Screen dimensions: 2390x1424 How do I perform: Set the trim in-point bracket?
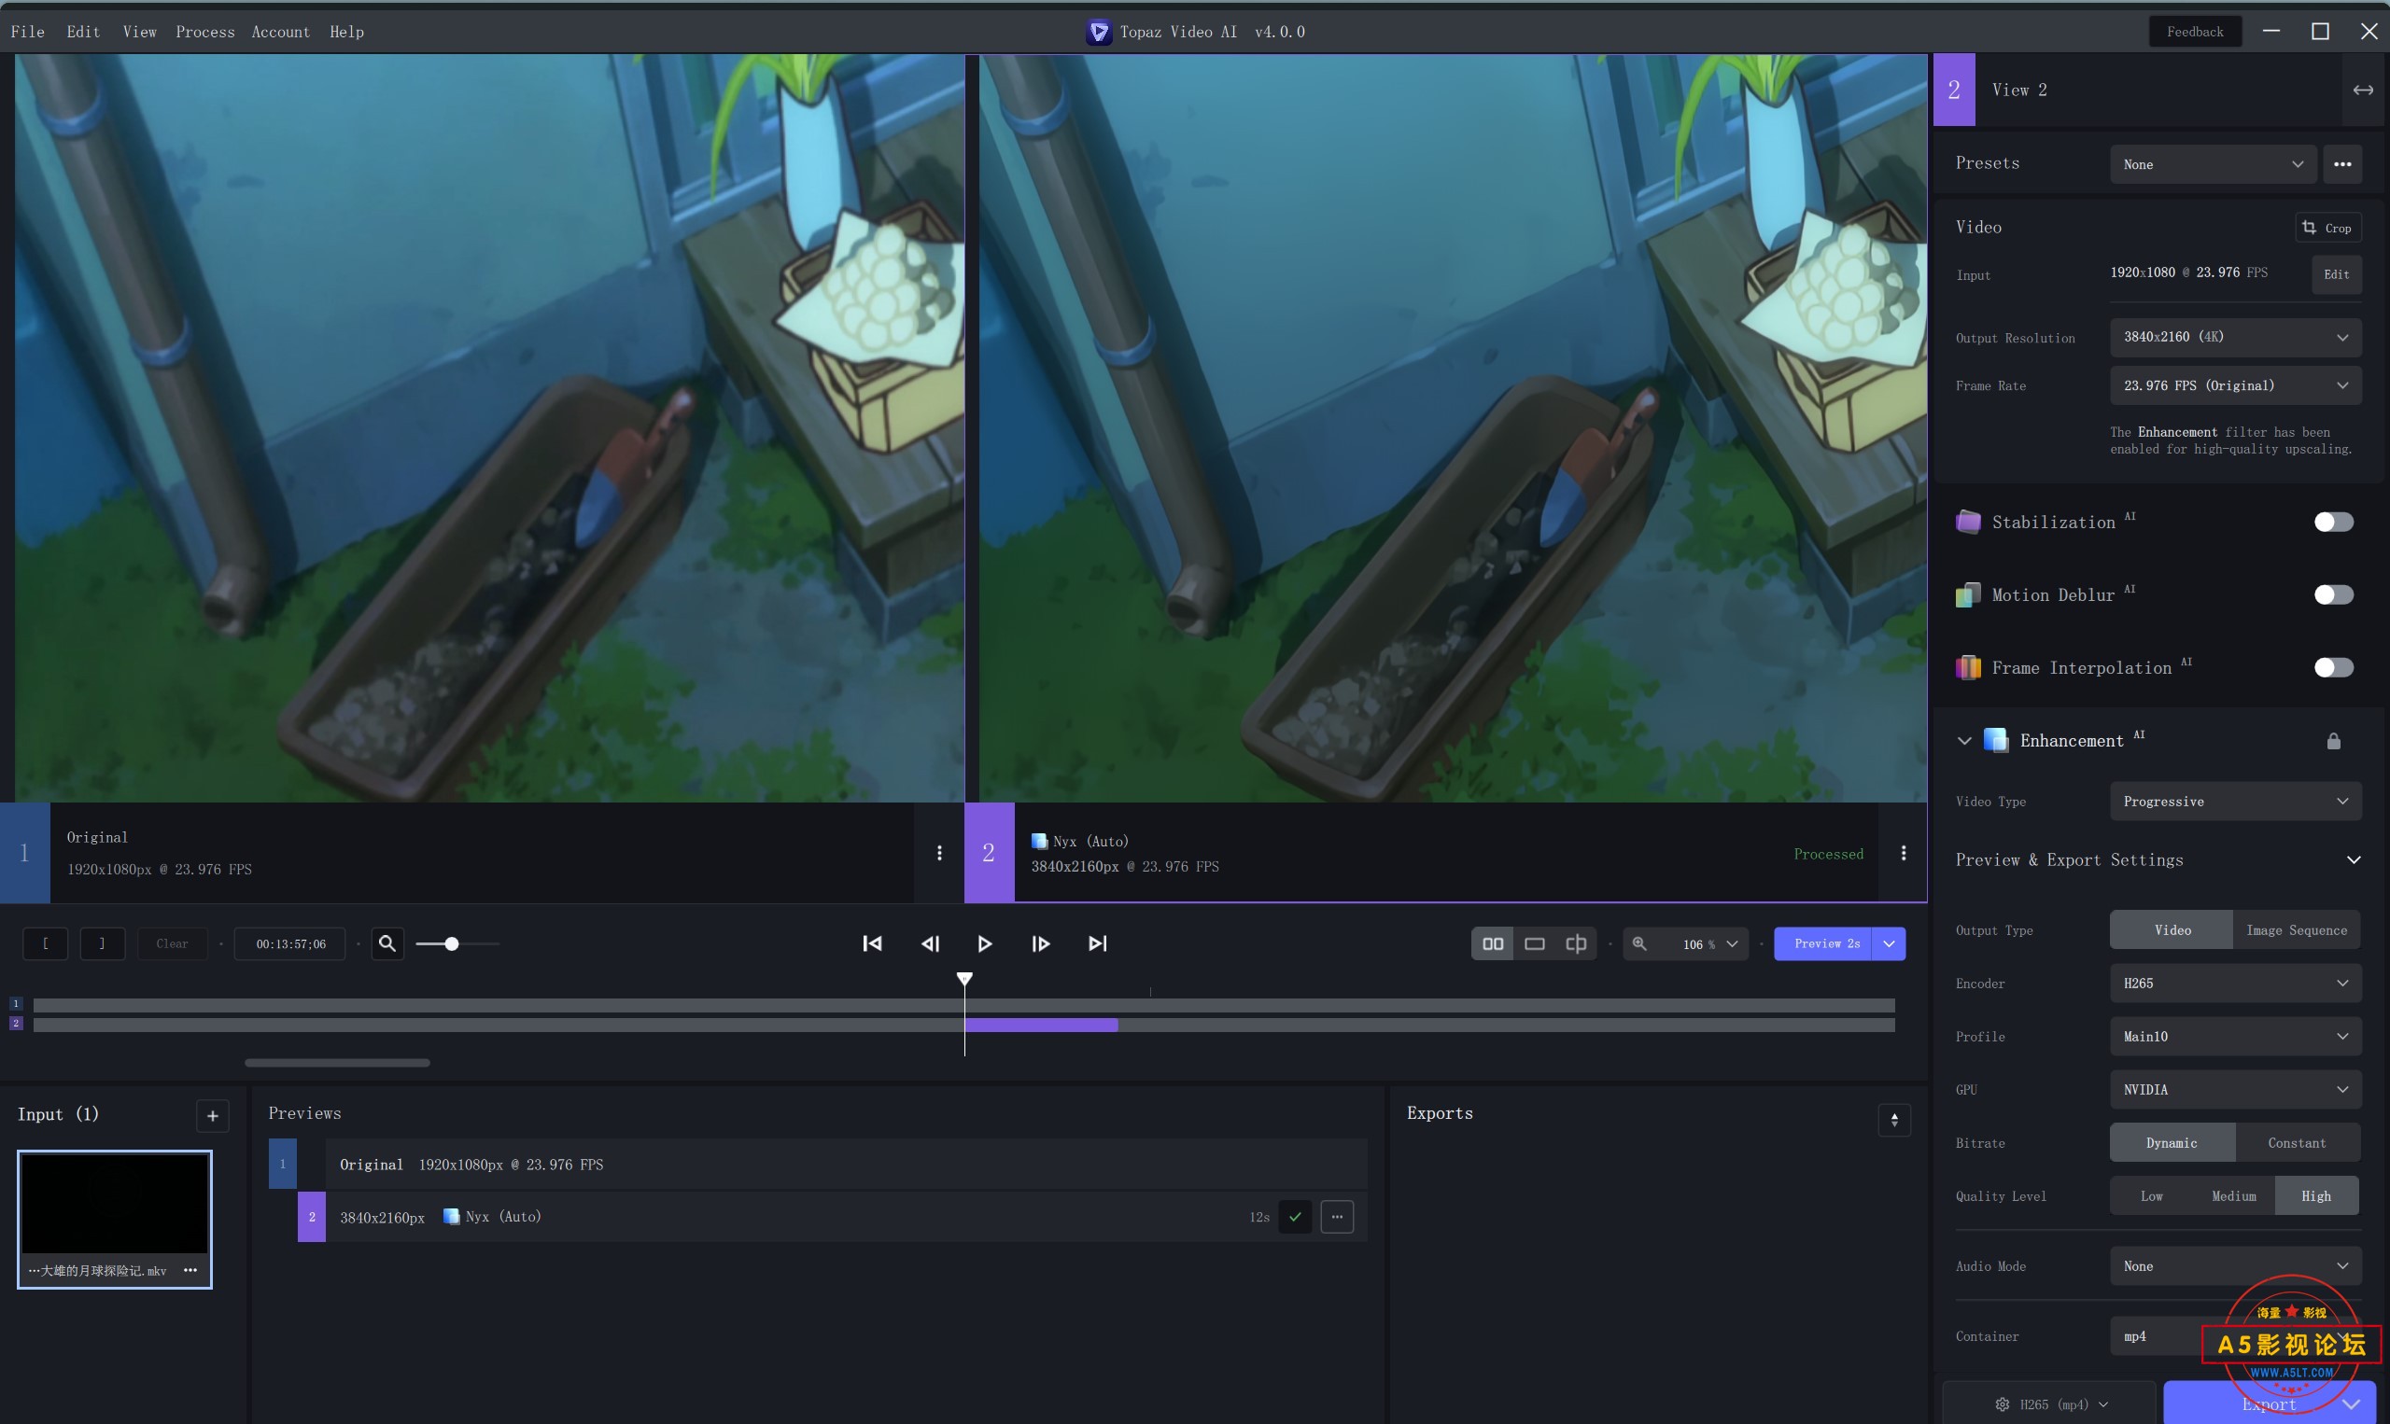(45, 943)
